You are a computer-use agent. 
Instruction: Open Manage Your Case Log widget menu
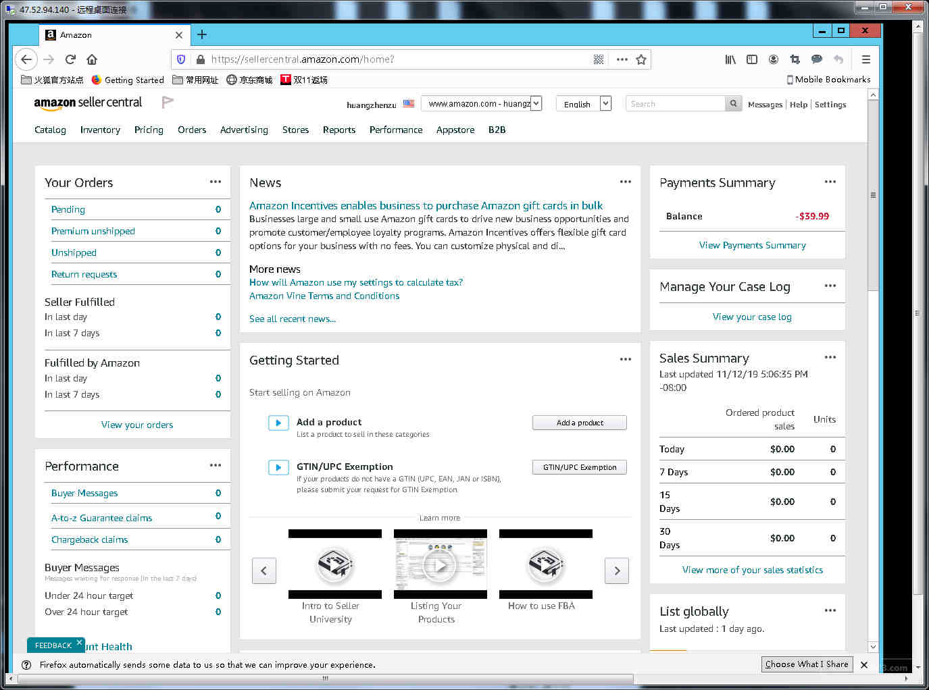click(830, 286)
